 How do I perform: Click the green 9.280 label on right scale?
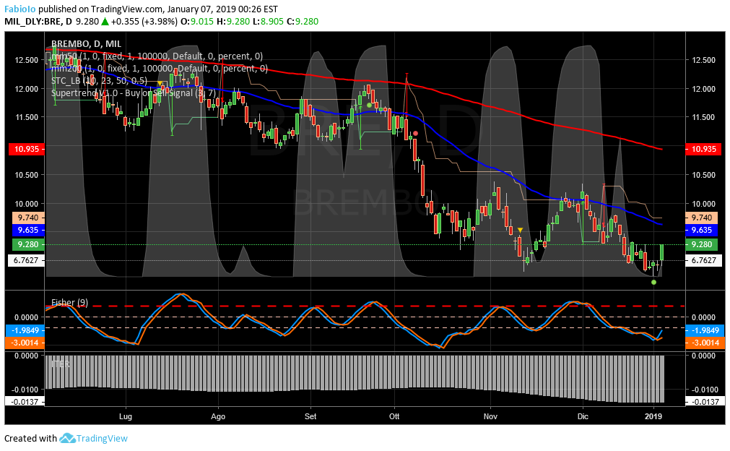coord(702,244)
